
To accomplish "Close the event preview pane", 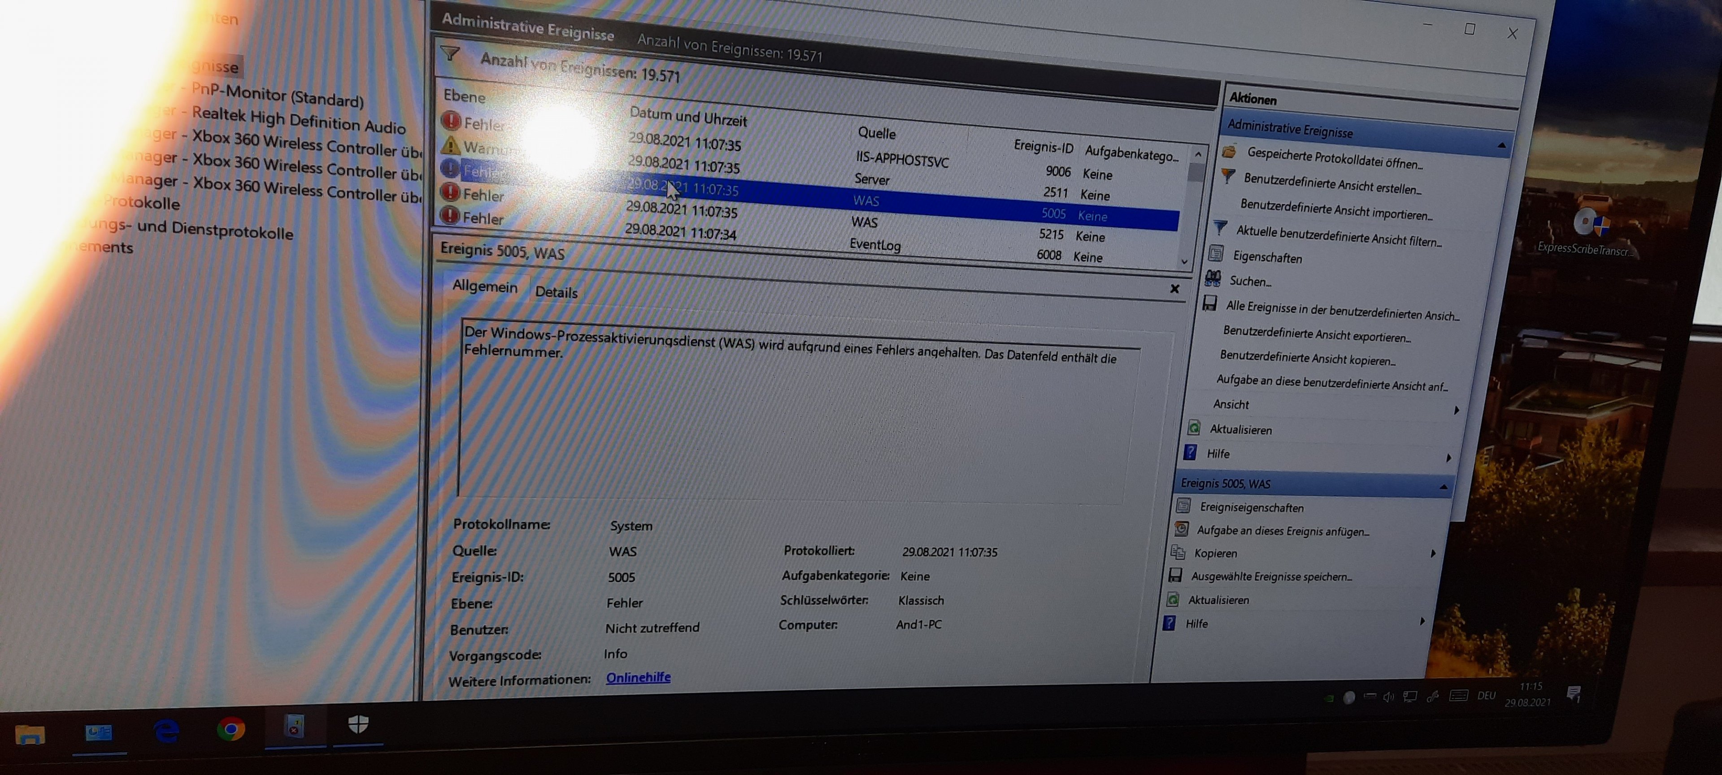I will 1174,289.
